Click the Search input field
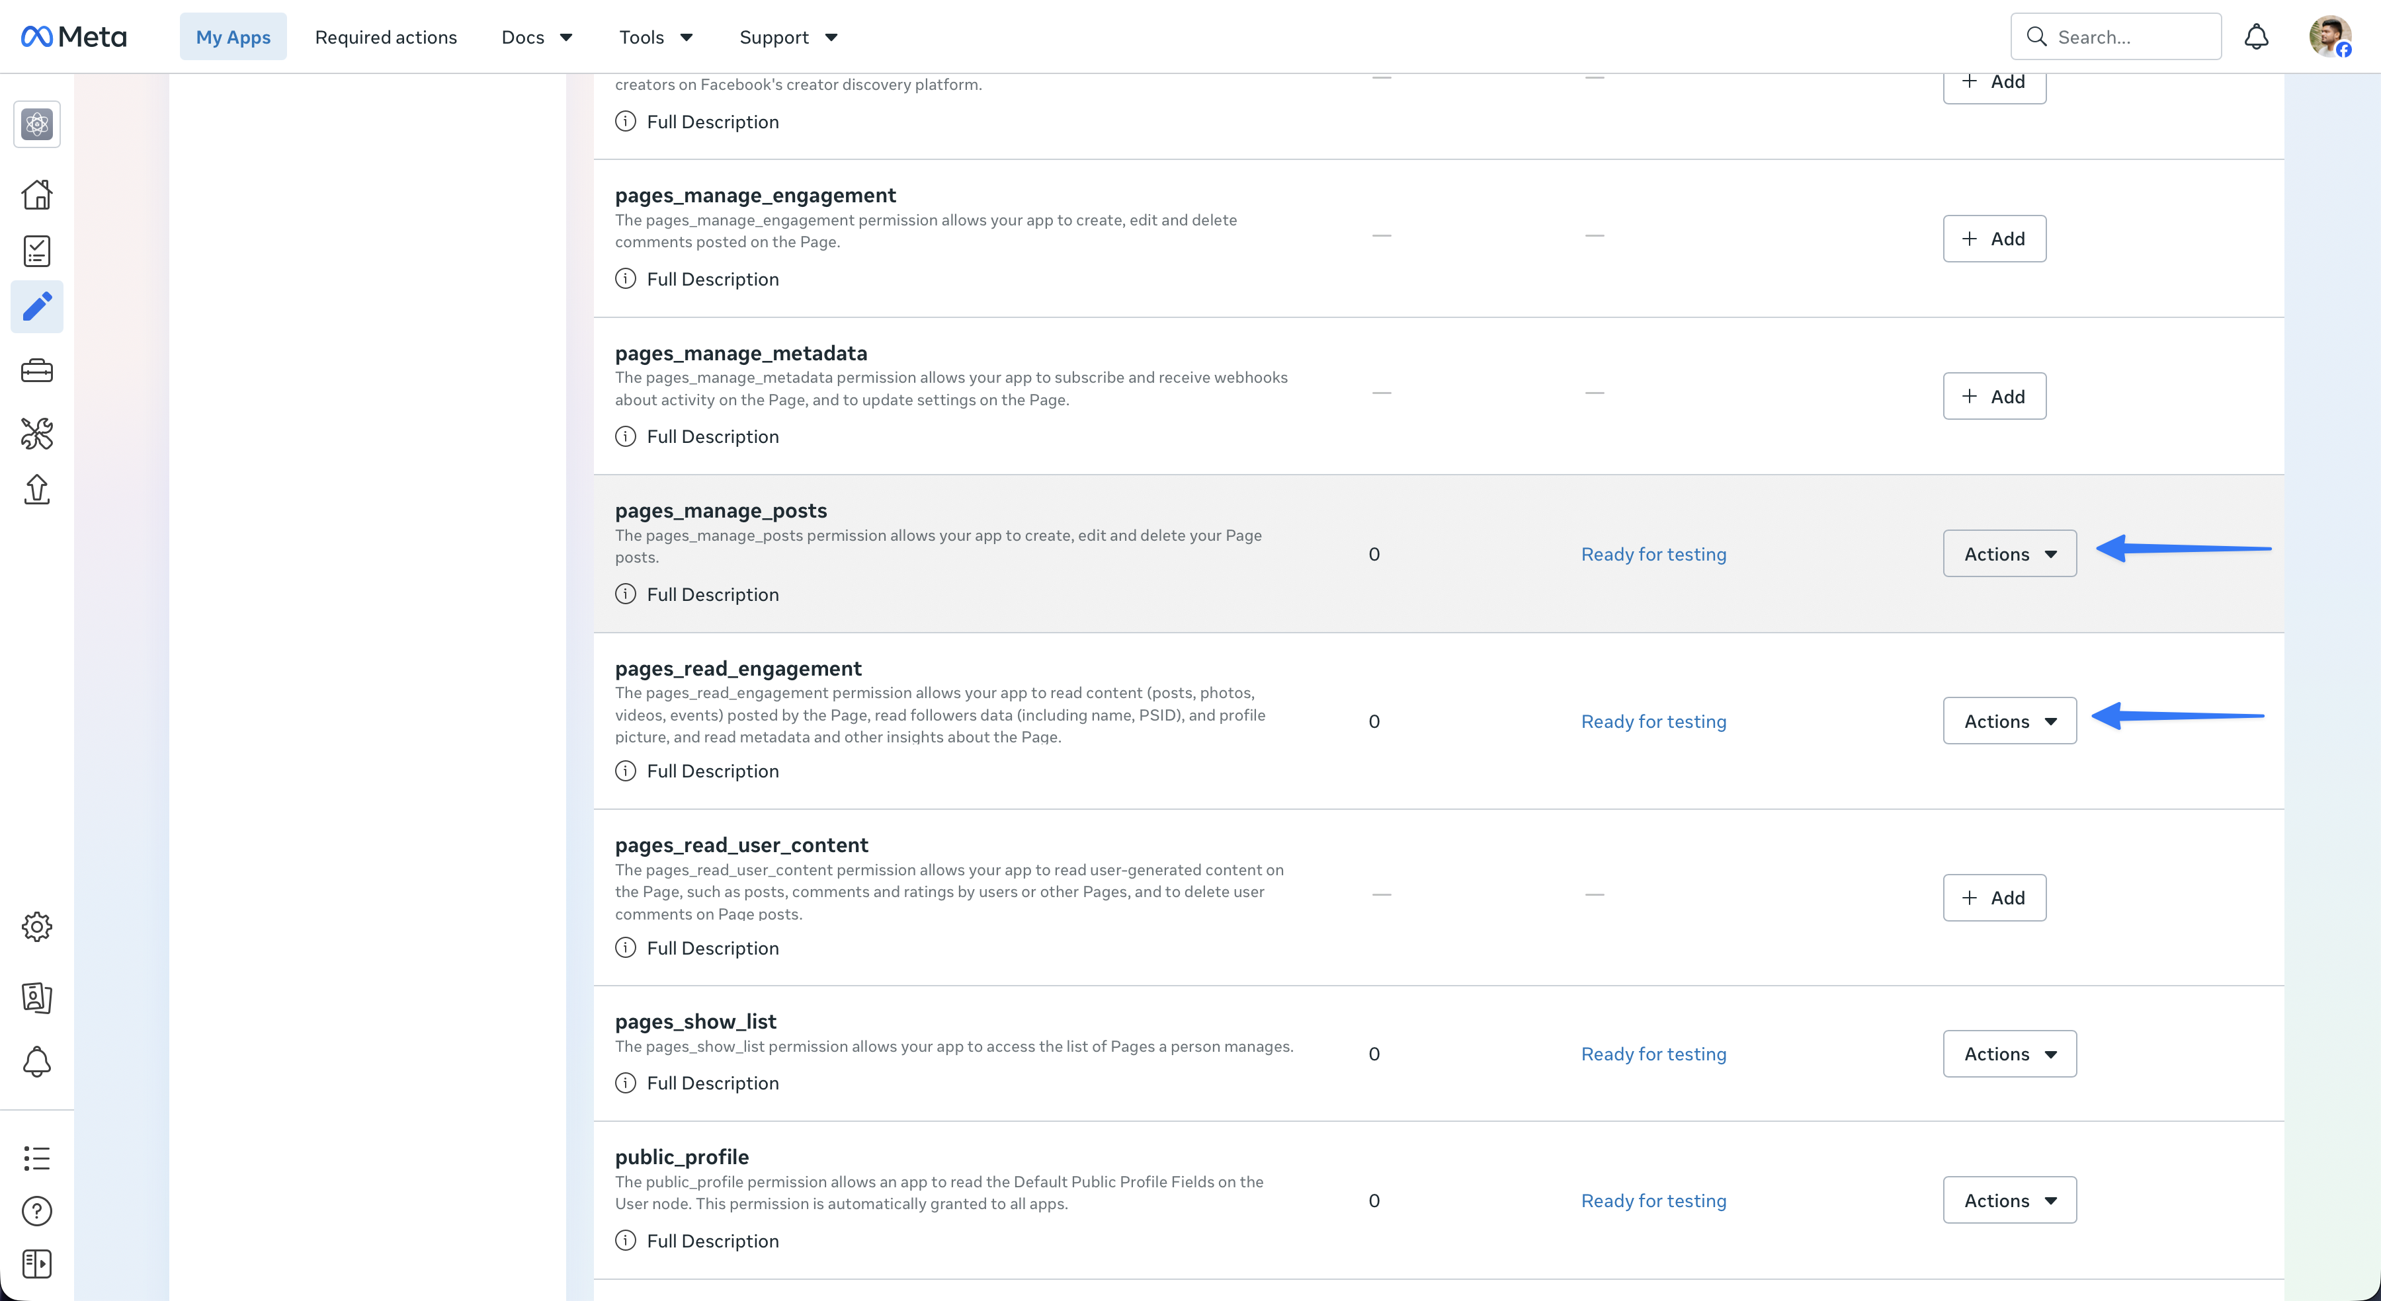 point(2116,37)
